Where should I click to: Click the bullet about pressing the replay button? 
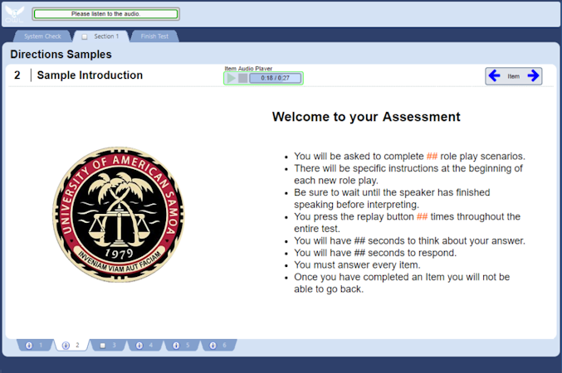pyautogui.click(x=407, y=222)
